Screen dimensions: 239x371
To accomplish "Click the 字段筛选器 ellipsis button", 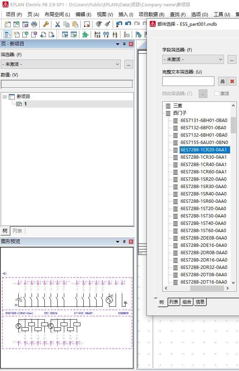I will pos(232,60).
